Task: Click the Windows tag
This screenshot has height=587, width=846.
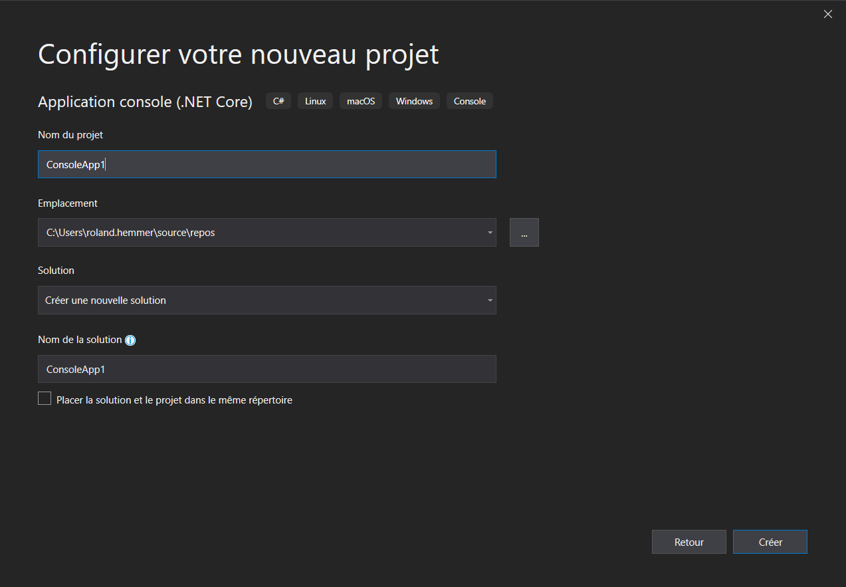Action: pos(414,101)
